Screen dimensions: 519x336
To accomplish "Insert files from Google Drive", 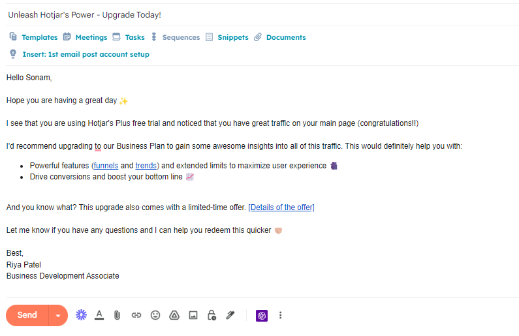I will (x=174, y=315).
